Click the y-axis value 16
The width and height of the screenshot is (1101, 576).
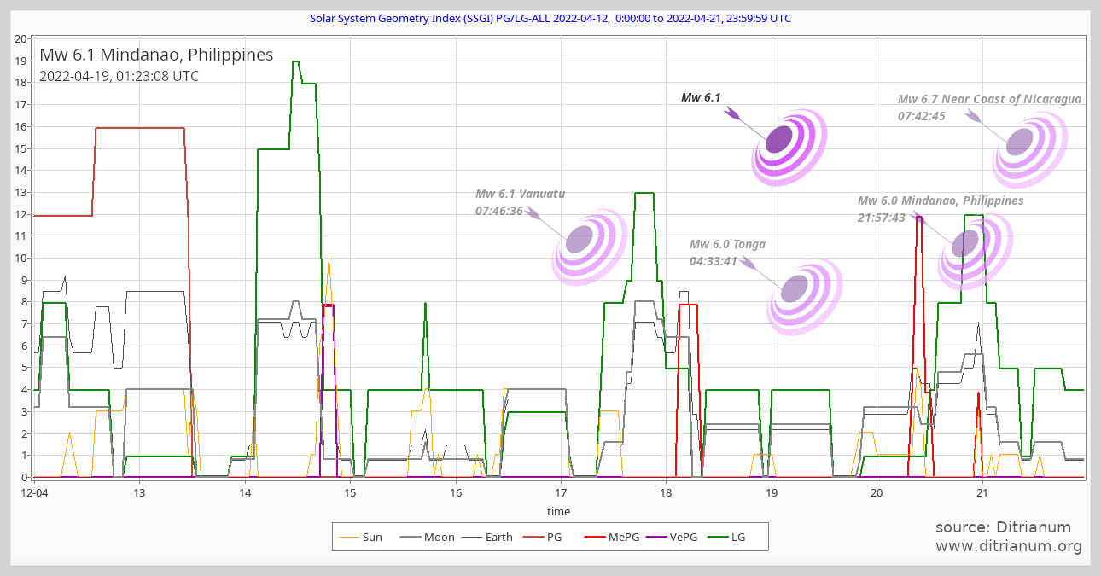21,126
